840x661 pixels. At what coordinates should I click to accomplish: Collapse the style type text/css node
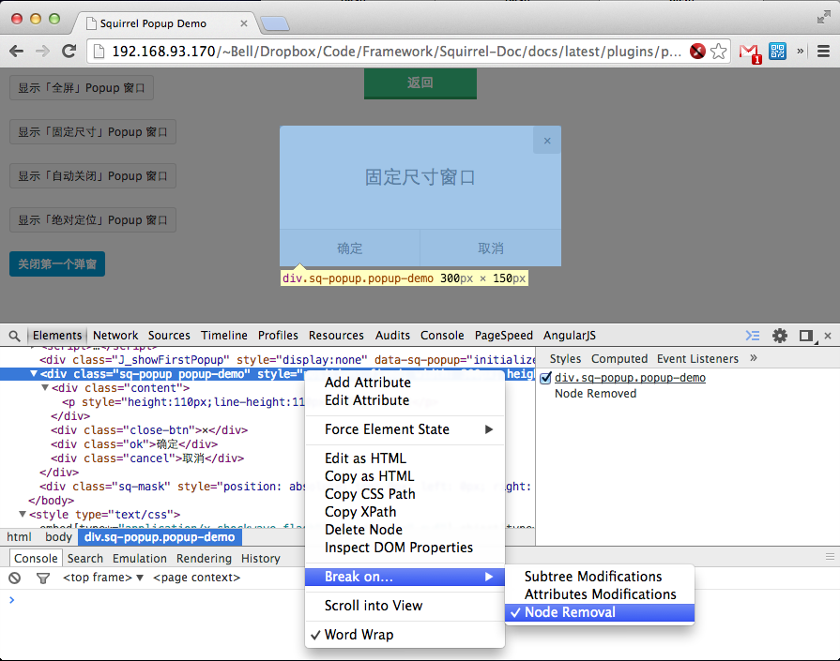pos(23,514)
